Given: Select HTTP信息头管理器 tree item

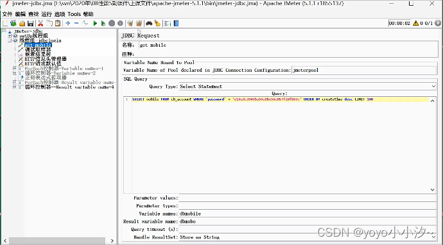Looking at the screenshot, I should pyautogui.click(x=46, y=59).
